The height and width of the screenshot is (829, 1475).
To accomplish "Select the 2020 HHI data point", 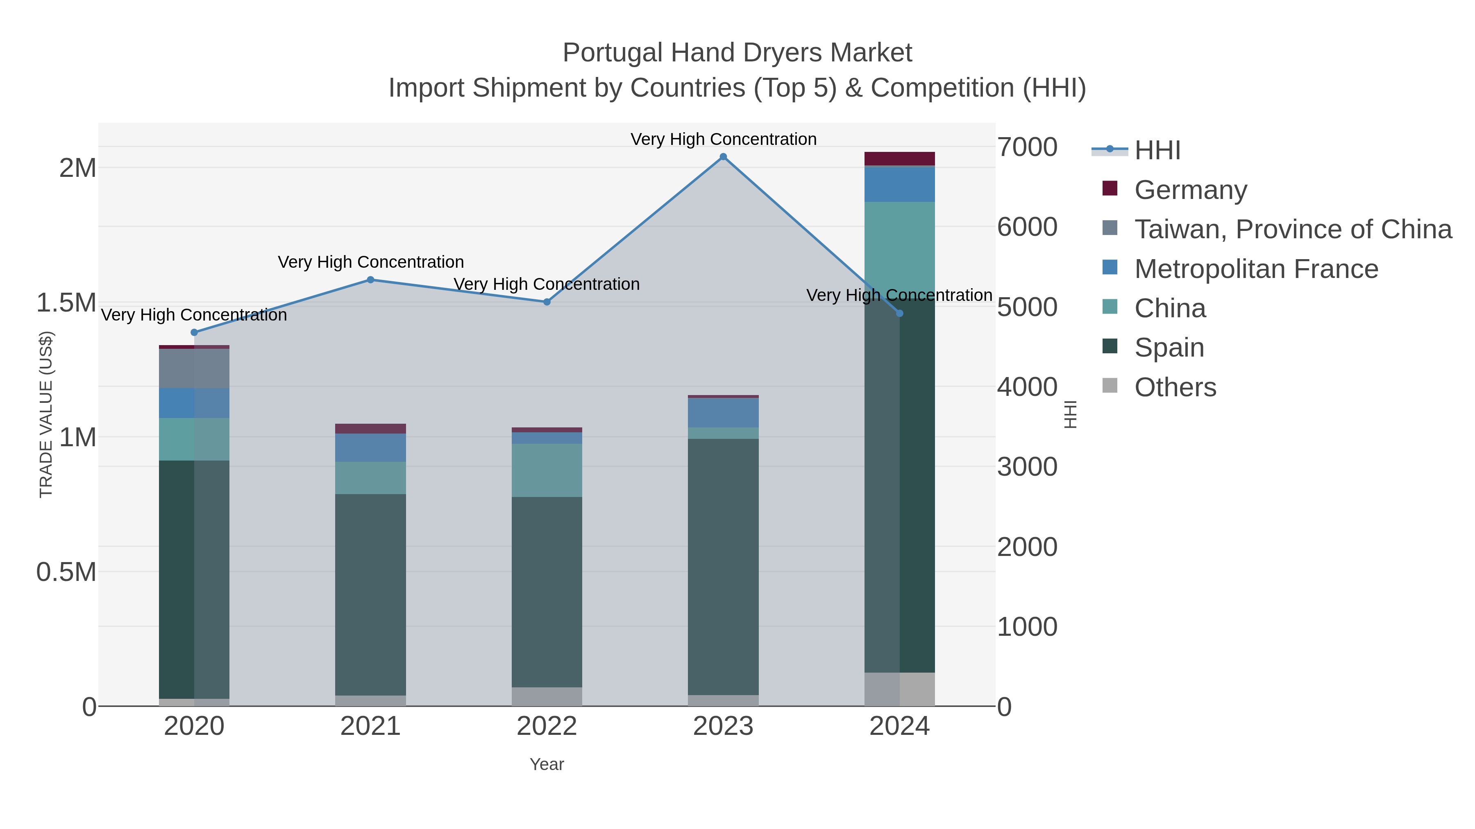I will [x=194, y=332].
